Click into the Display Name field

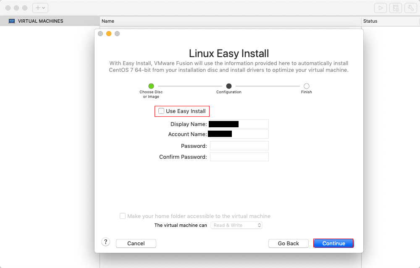[x=239, y=124]
